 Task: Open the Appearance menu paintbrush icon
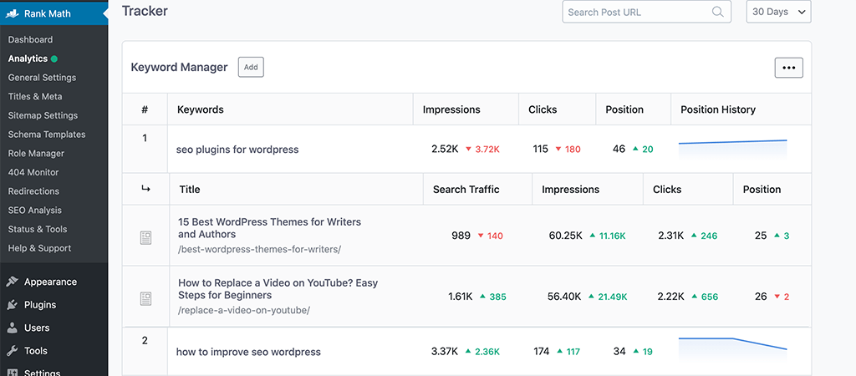tap(13, 282)
